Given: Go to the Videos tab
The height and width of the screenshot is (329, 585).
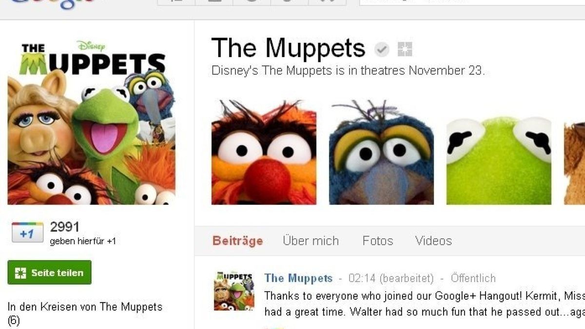Looking at the screenshot, I should pos(433,241).
